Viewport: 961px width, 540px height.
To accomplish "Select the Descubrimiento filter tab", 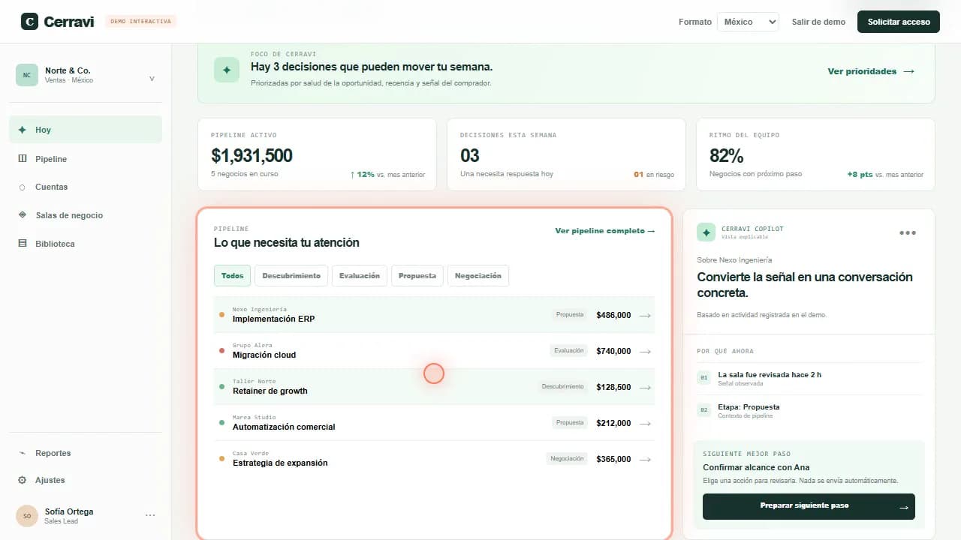I will click(291, 276).
